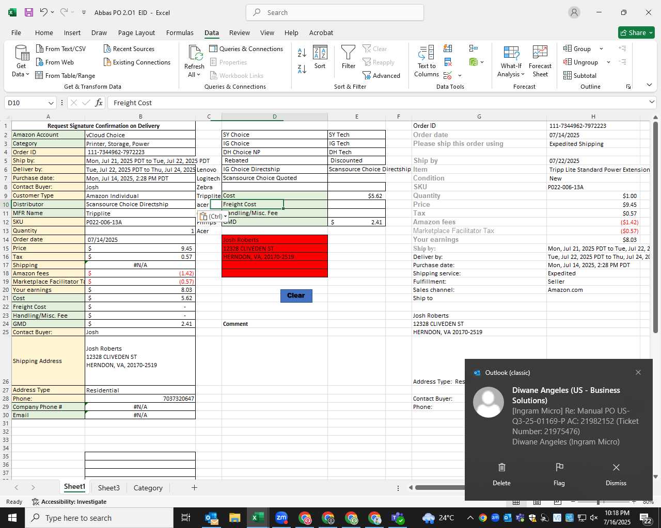The image size is (661, 528).
Task: Switch to the Home tab
Action: 44,32
